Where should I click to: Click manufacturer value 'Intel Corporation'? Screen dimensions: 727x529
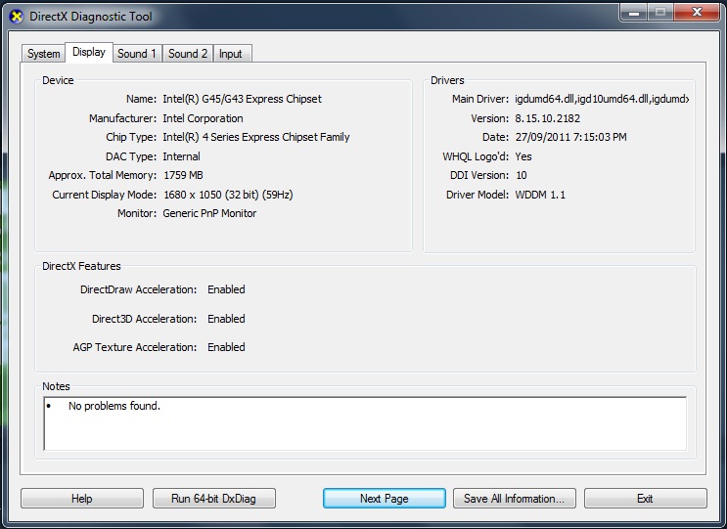tap(203, 118)
